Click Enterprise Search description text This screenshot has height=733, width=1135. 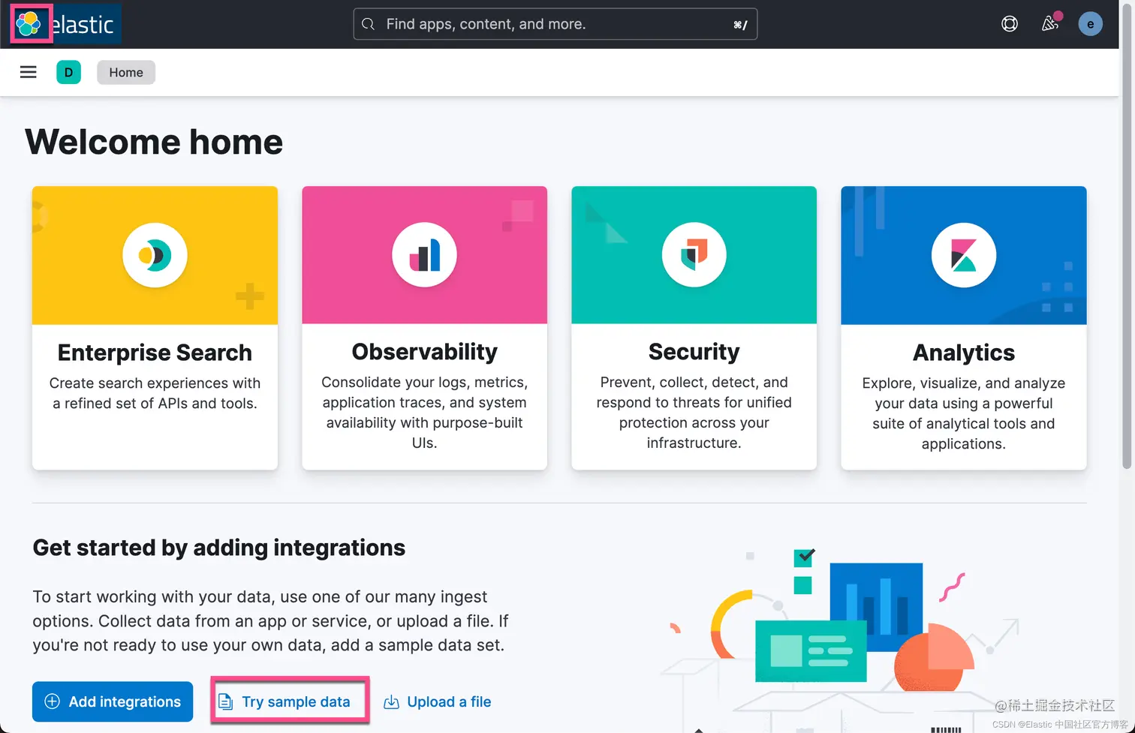[x=155, y=393]
